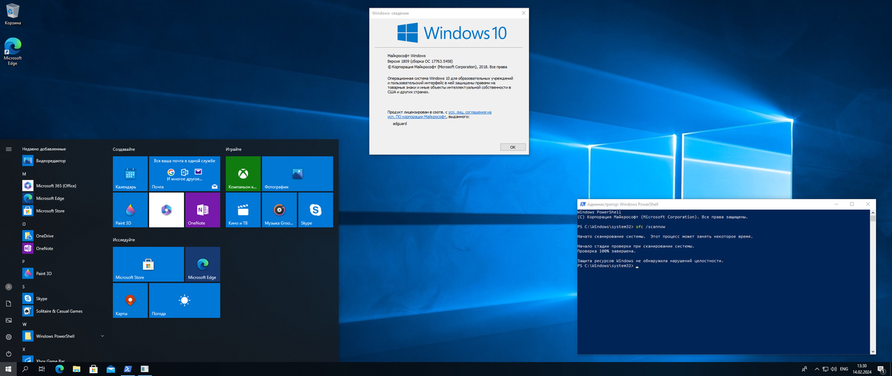The height and width of the screenshot is (376, 892).
Task: Open the Microsoft Store tile
Action: coord(148,264)
